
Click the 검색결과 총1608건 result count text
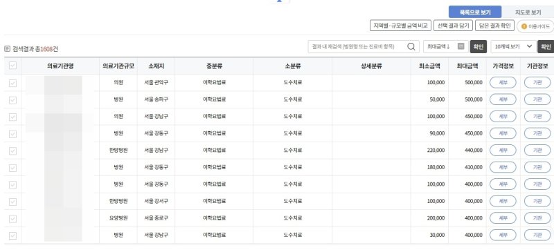coord(35,49)
